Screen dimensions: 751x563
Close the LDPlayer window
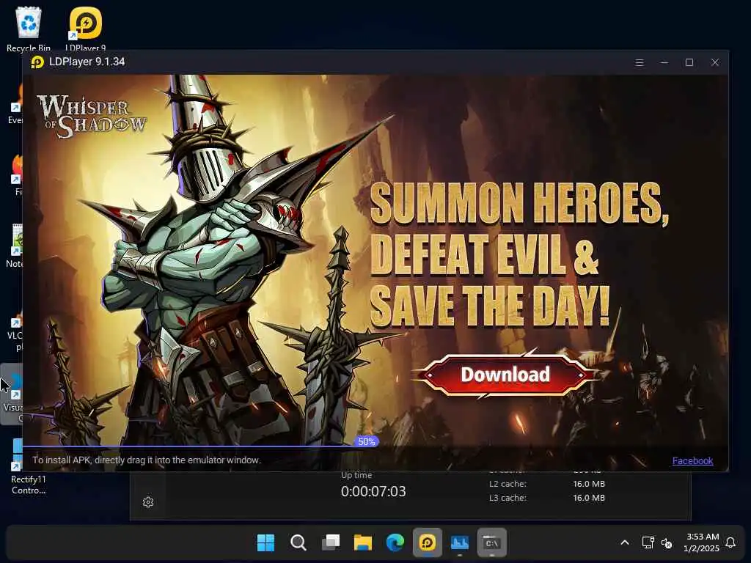pyautogui.click(x=715, y=63)
